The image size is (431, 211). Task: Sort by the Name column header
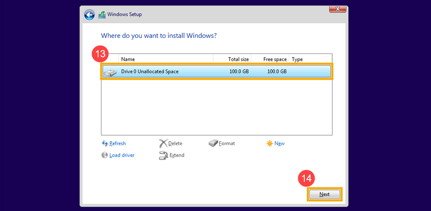[x=166, y=59]
